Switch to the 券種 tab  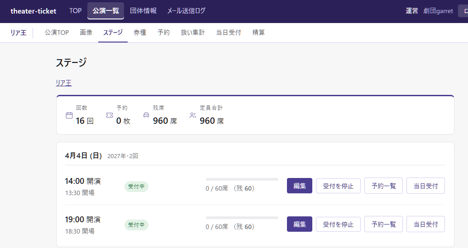[140, 33]
